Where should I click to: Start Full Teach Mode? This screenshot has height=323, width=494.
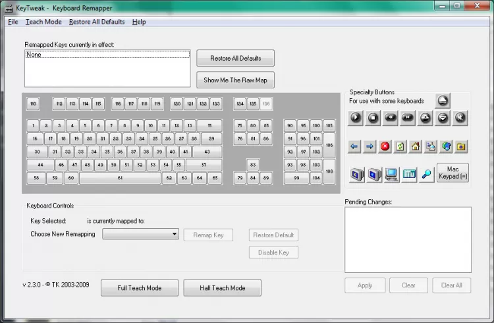coord(139,288)
